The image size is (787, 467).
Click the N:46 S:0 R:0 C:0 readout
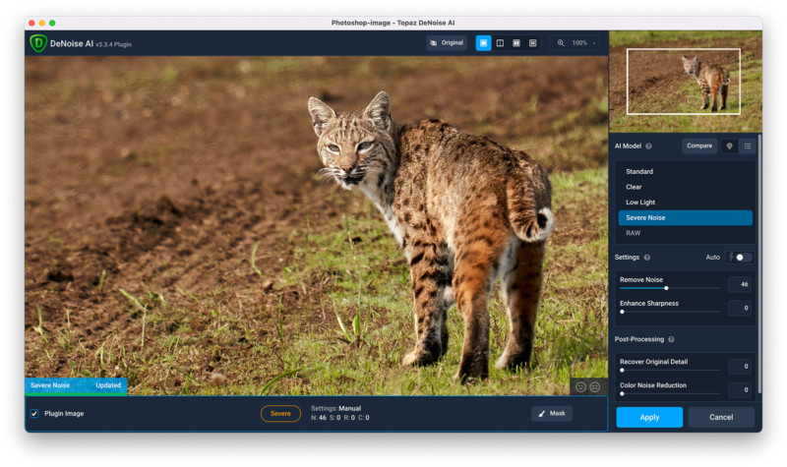pos(339,418)
